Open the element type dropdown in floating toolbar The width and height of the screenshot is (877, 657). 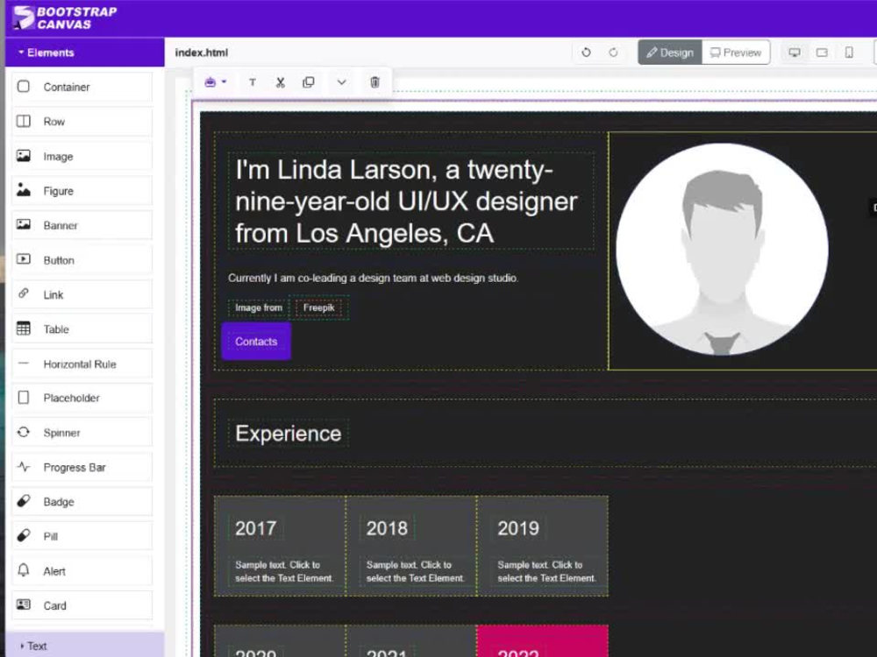(216, 82)
